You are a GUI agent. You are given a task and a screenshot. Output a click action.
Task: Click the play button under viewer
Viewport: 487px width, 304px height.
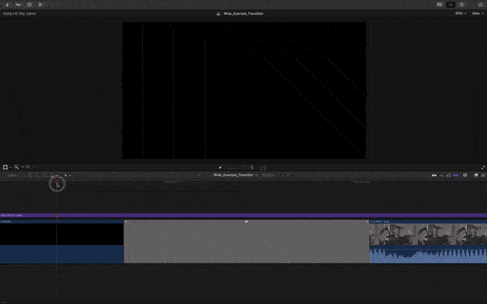[220, 168]
